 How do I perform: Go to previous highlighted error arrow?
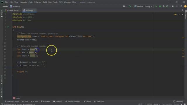click(180, 14)
